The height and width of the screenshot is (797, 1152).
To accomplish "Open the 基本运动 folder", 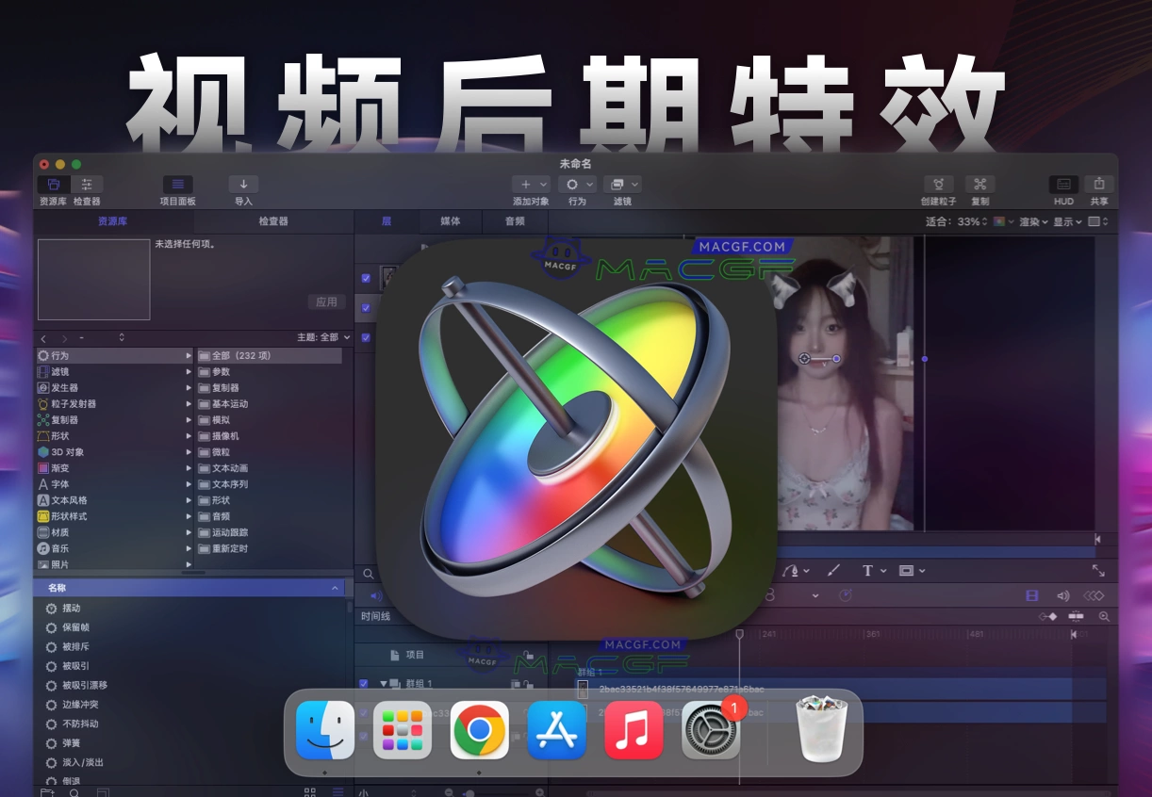I will tap(269, 404).
